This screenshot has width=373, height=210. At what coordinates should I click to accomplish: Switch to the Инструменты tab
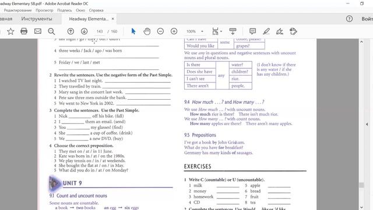pos(37,19)
